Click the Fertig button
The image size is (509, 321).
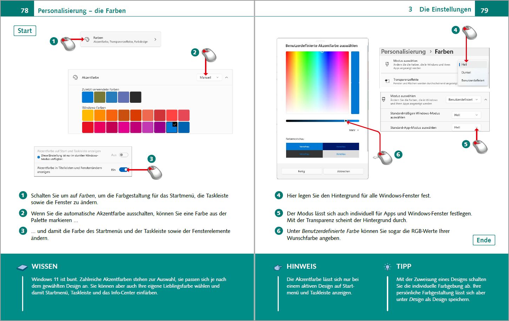pos(302,171)
